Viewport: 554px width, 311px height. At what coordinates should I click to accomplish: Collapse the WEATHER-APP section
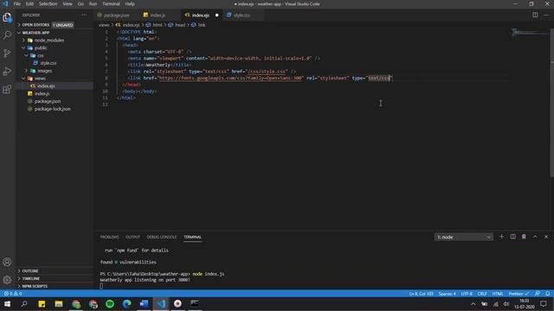[35, 33]
